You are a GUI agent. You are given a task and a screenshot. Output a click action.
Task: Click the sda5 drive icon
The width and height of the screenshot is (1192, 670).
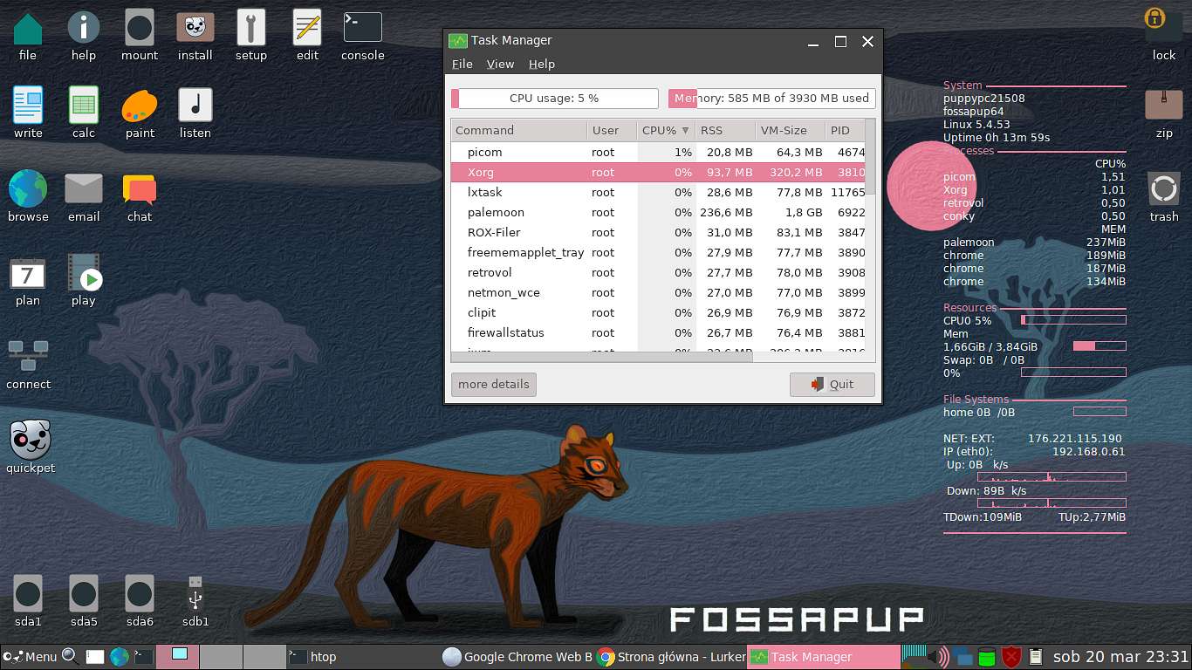pyautogui.click(x=84, y=594)
